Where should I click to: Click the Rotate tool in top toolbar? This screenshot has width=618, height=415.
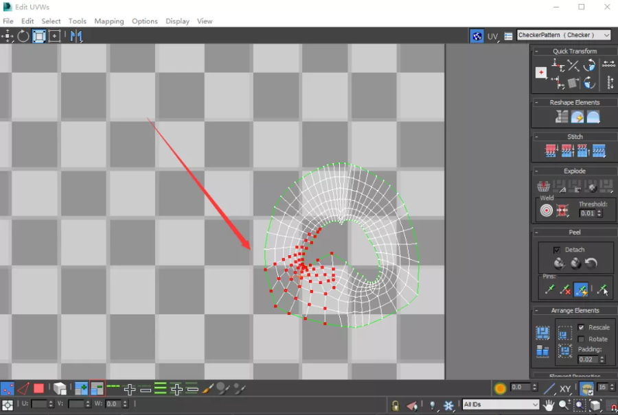pyautogui.click(x=23, y=36)
